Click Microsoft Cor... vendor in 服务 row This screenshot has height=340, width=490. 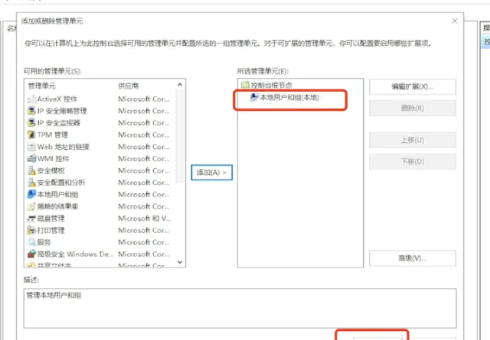[144, 242]
